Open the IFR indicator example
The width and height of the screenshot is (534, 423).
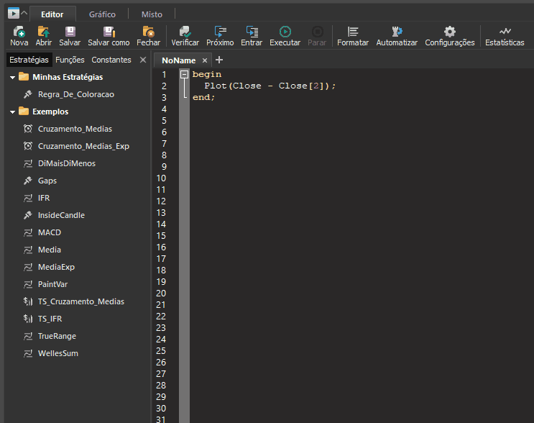pyautogui.click(x=44, y=198)
